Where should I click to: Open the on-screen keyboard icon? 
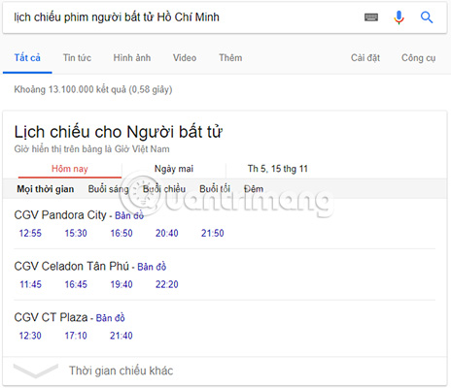tap(371, 17)
